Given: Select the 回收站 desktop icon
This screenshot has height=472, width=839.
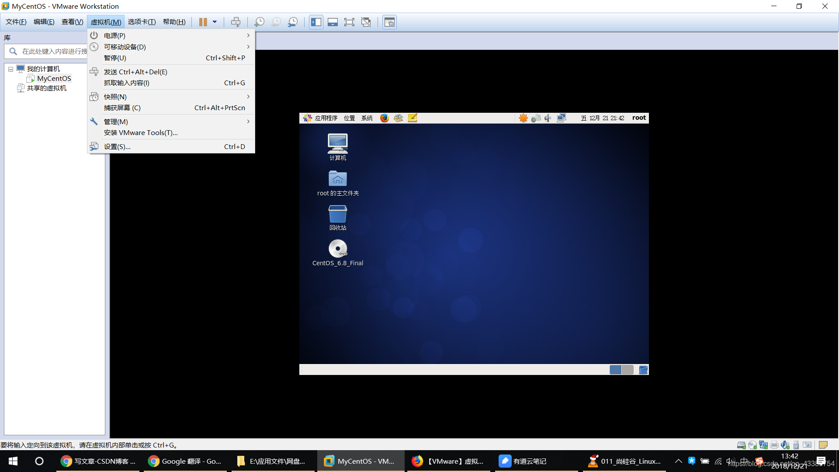Looking at the screenshot, I should (x=338, y=218).
